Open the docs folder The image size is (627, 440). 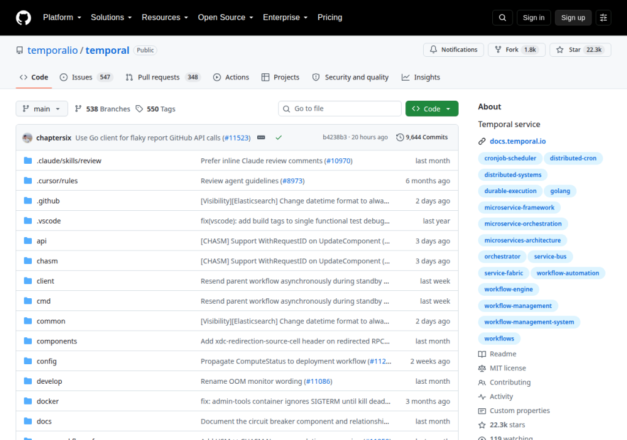tap(44, 421)
